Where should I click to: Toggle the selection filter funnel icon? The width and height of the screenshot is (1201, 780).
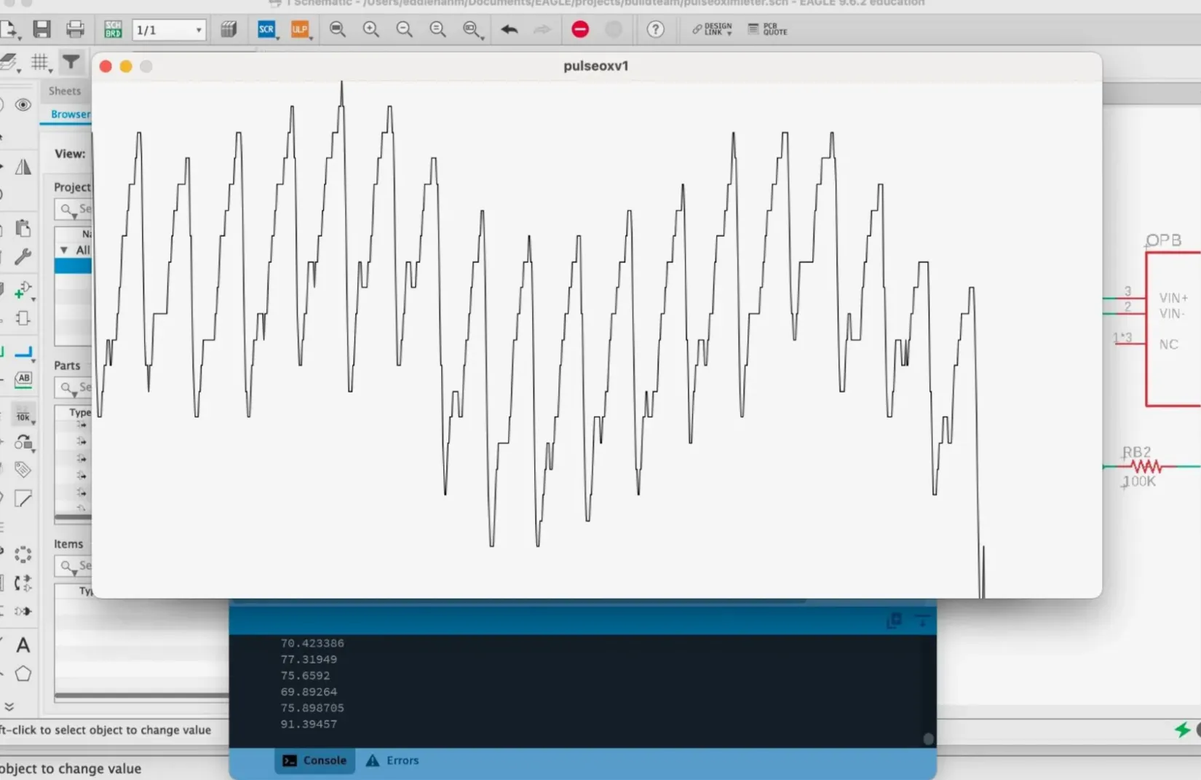[x=71, y=62]
